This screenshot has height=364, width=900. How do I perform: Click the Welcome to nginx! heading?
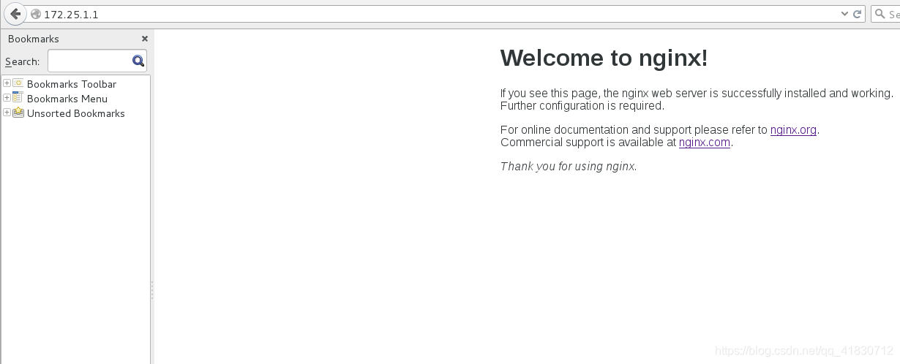pyautogui.click(x=604, y=58)
